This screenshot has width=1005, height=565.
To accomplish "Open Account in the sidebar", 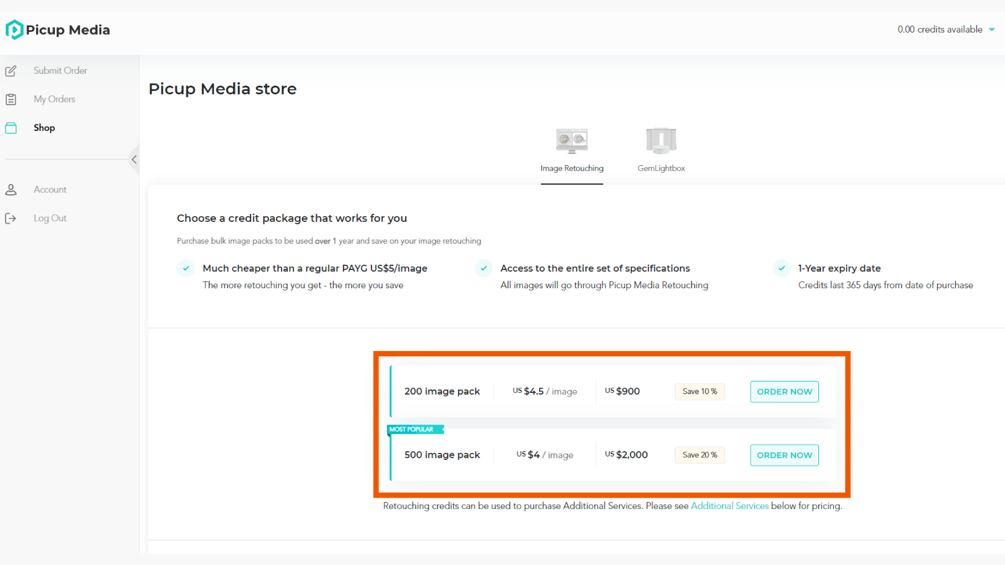I will click(x=50, y=189).
